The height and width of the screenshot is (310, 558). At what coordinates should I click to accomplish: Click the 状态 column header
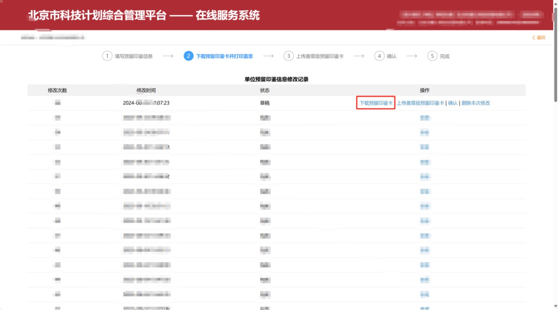(x=265, y=90)
